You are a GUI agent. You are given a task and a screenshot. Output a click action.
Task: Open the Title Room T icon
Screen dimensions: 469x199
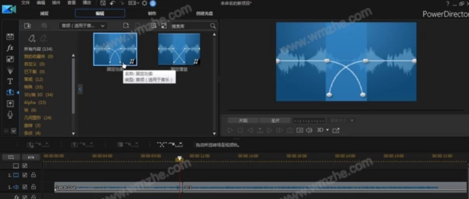pos(10,81)
